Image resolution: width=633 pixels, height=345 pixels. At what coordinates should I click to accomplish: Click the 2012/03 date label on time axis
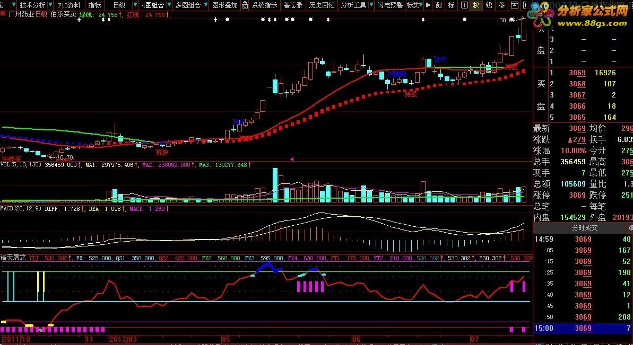(x=122, y=339)
